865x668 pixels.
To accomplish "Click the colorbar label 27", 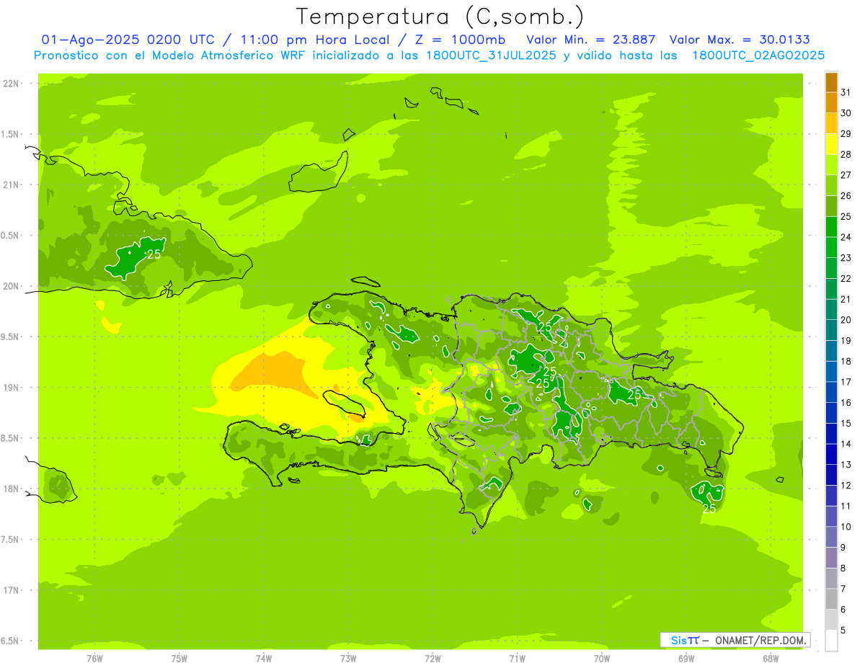I will (846, 175).
